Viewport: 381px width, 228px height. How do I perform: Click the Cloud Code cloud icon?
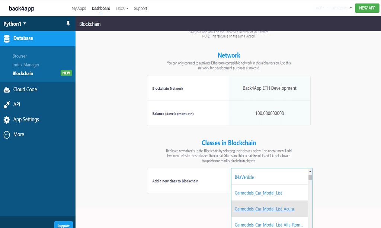click(x=7, y=90)
